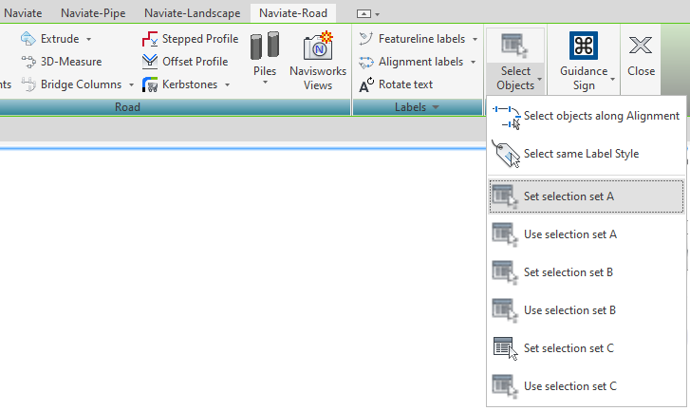The width and height of the screenshot is (690, 411).
Task: Choose Set selection set B label
Action: pos(569,272)
